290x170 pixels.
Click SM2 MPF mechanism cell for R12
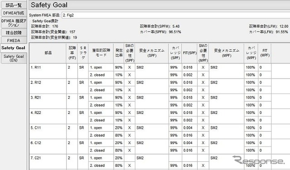[x=227, y=86]
